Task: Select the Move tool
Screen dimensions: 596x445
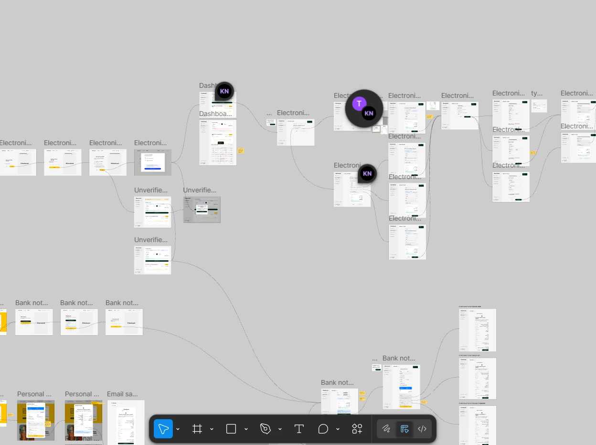Action: tap(163, 429)
